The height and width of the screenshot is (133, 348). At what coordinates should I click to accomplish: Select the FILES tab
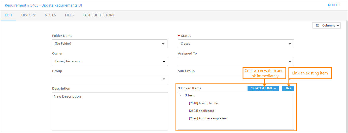click(69, 15)
